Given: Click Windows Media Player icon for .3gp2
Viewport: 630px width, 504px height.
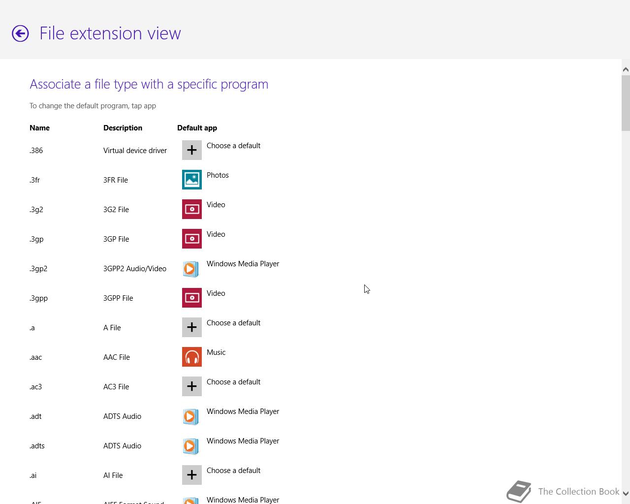Looking at the screenshot, I should (192, 268).
